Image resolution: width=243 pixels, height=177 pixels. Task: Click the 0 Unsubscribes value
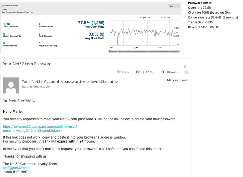click(x=4, y=43)
